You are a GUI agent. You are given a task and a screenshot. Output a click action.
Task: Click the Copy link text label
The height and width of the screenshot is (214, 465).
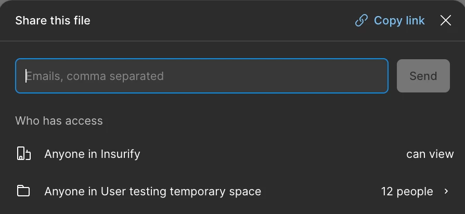click(x=399, y=21)
